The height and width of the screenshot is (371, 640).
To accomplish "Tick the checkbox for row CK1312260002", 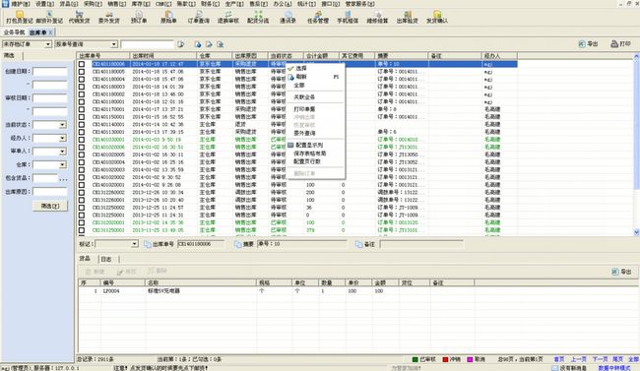I will [x=82, y=192].
